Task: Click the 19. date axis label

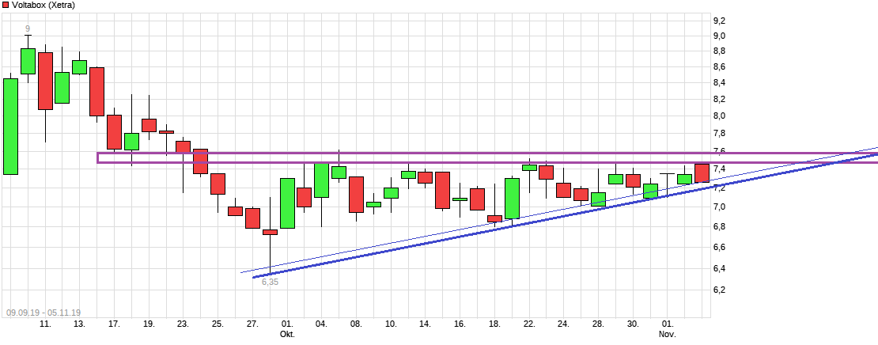Action: coord(149,324)
